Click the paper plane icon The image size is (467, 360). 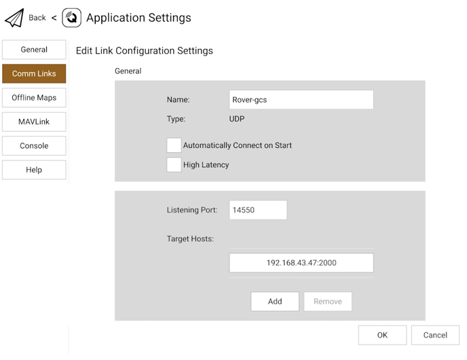click(x=14, y=18)
